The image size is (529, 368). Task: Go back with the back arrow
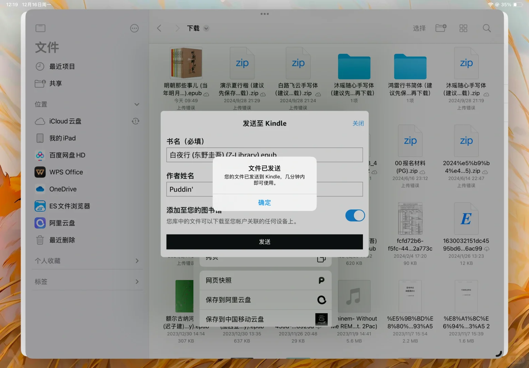159,28
